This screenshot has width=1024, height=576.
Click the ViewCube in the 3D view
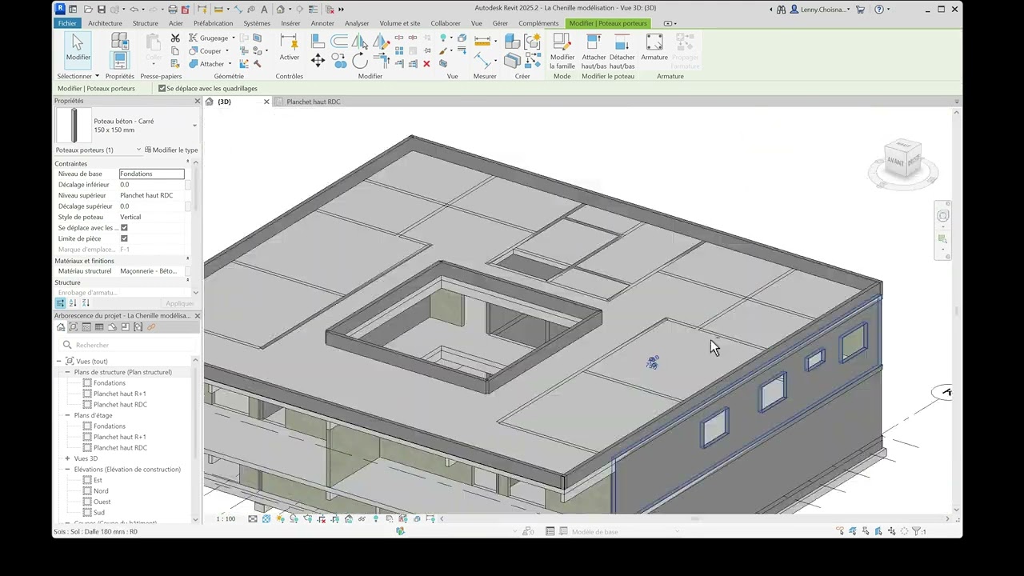point(903,159)
